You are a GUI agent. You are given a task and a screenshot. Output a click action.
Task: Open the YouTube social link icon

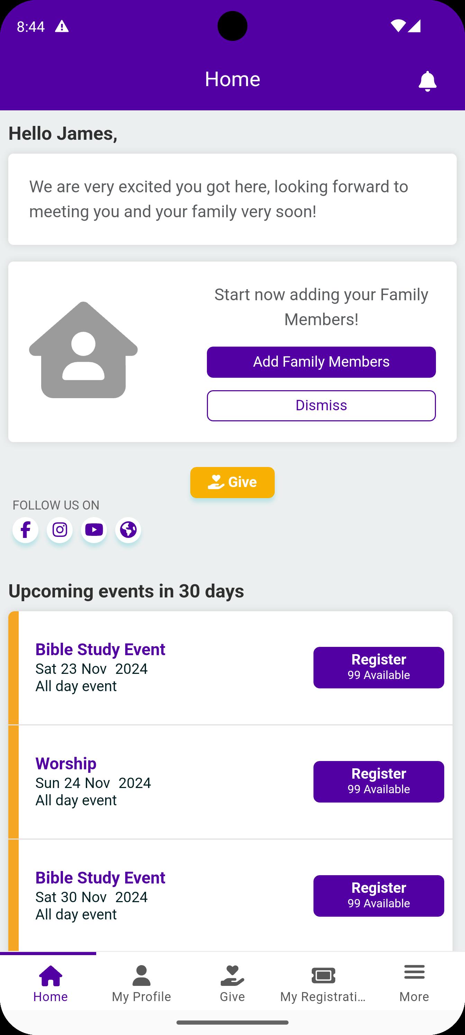[94, 530]
